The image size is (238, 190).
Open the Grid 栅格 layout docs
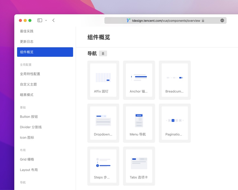pos(27,159)
